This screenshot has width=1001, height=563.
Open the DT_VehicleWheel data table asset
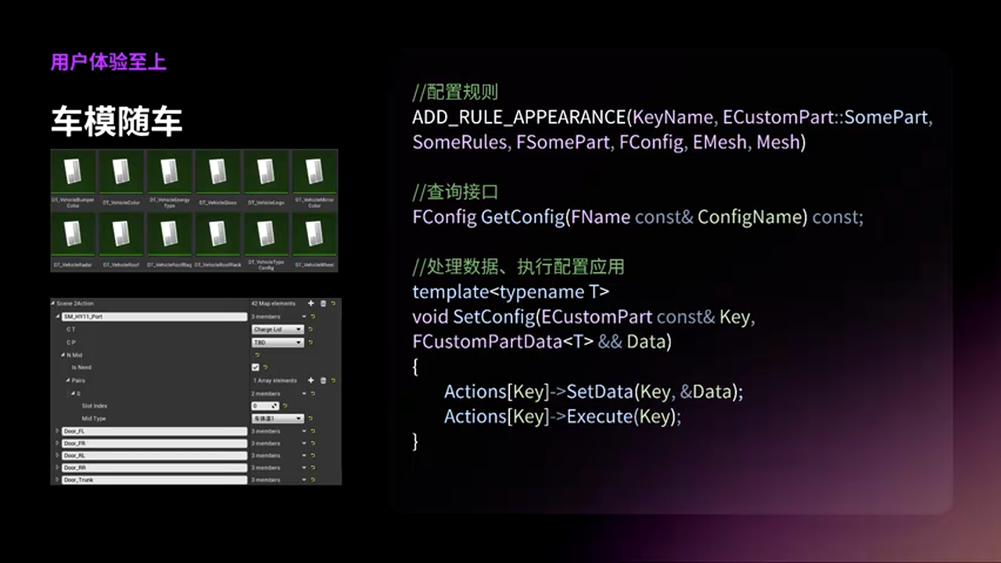314,235
